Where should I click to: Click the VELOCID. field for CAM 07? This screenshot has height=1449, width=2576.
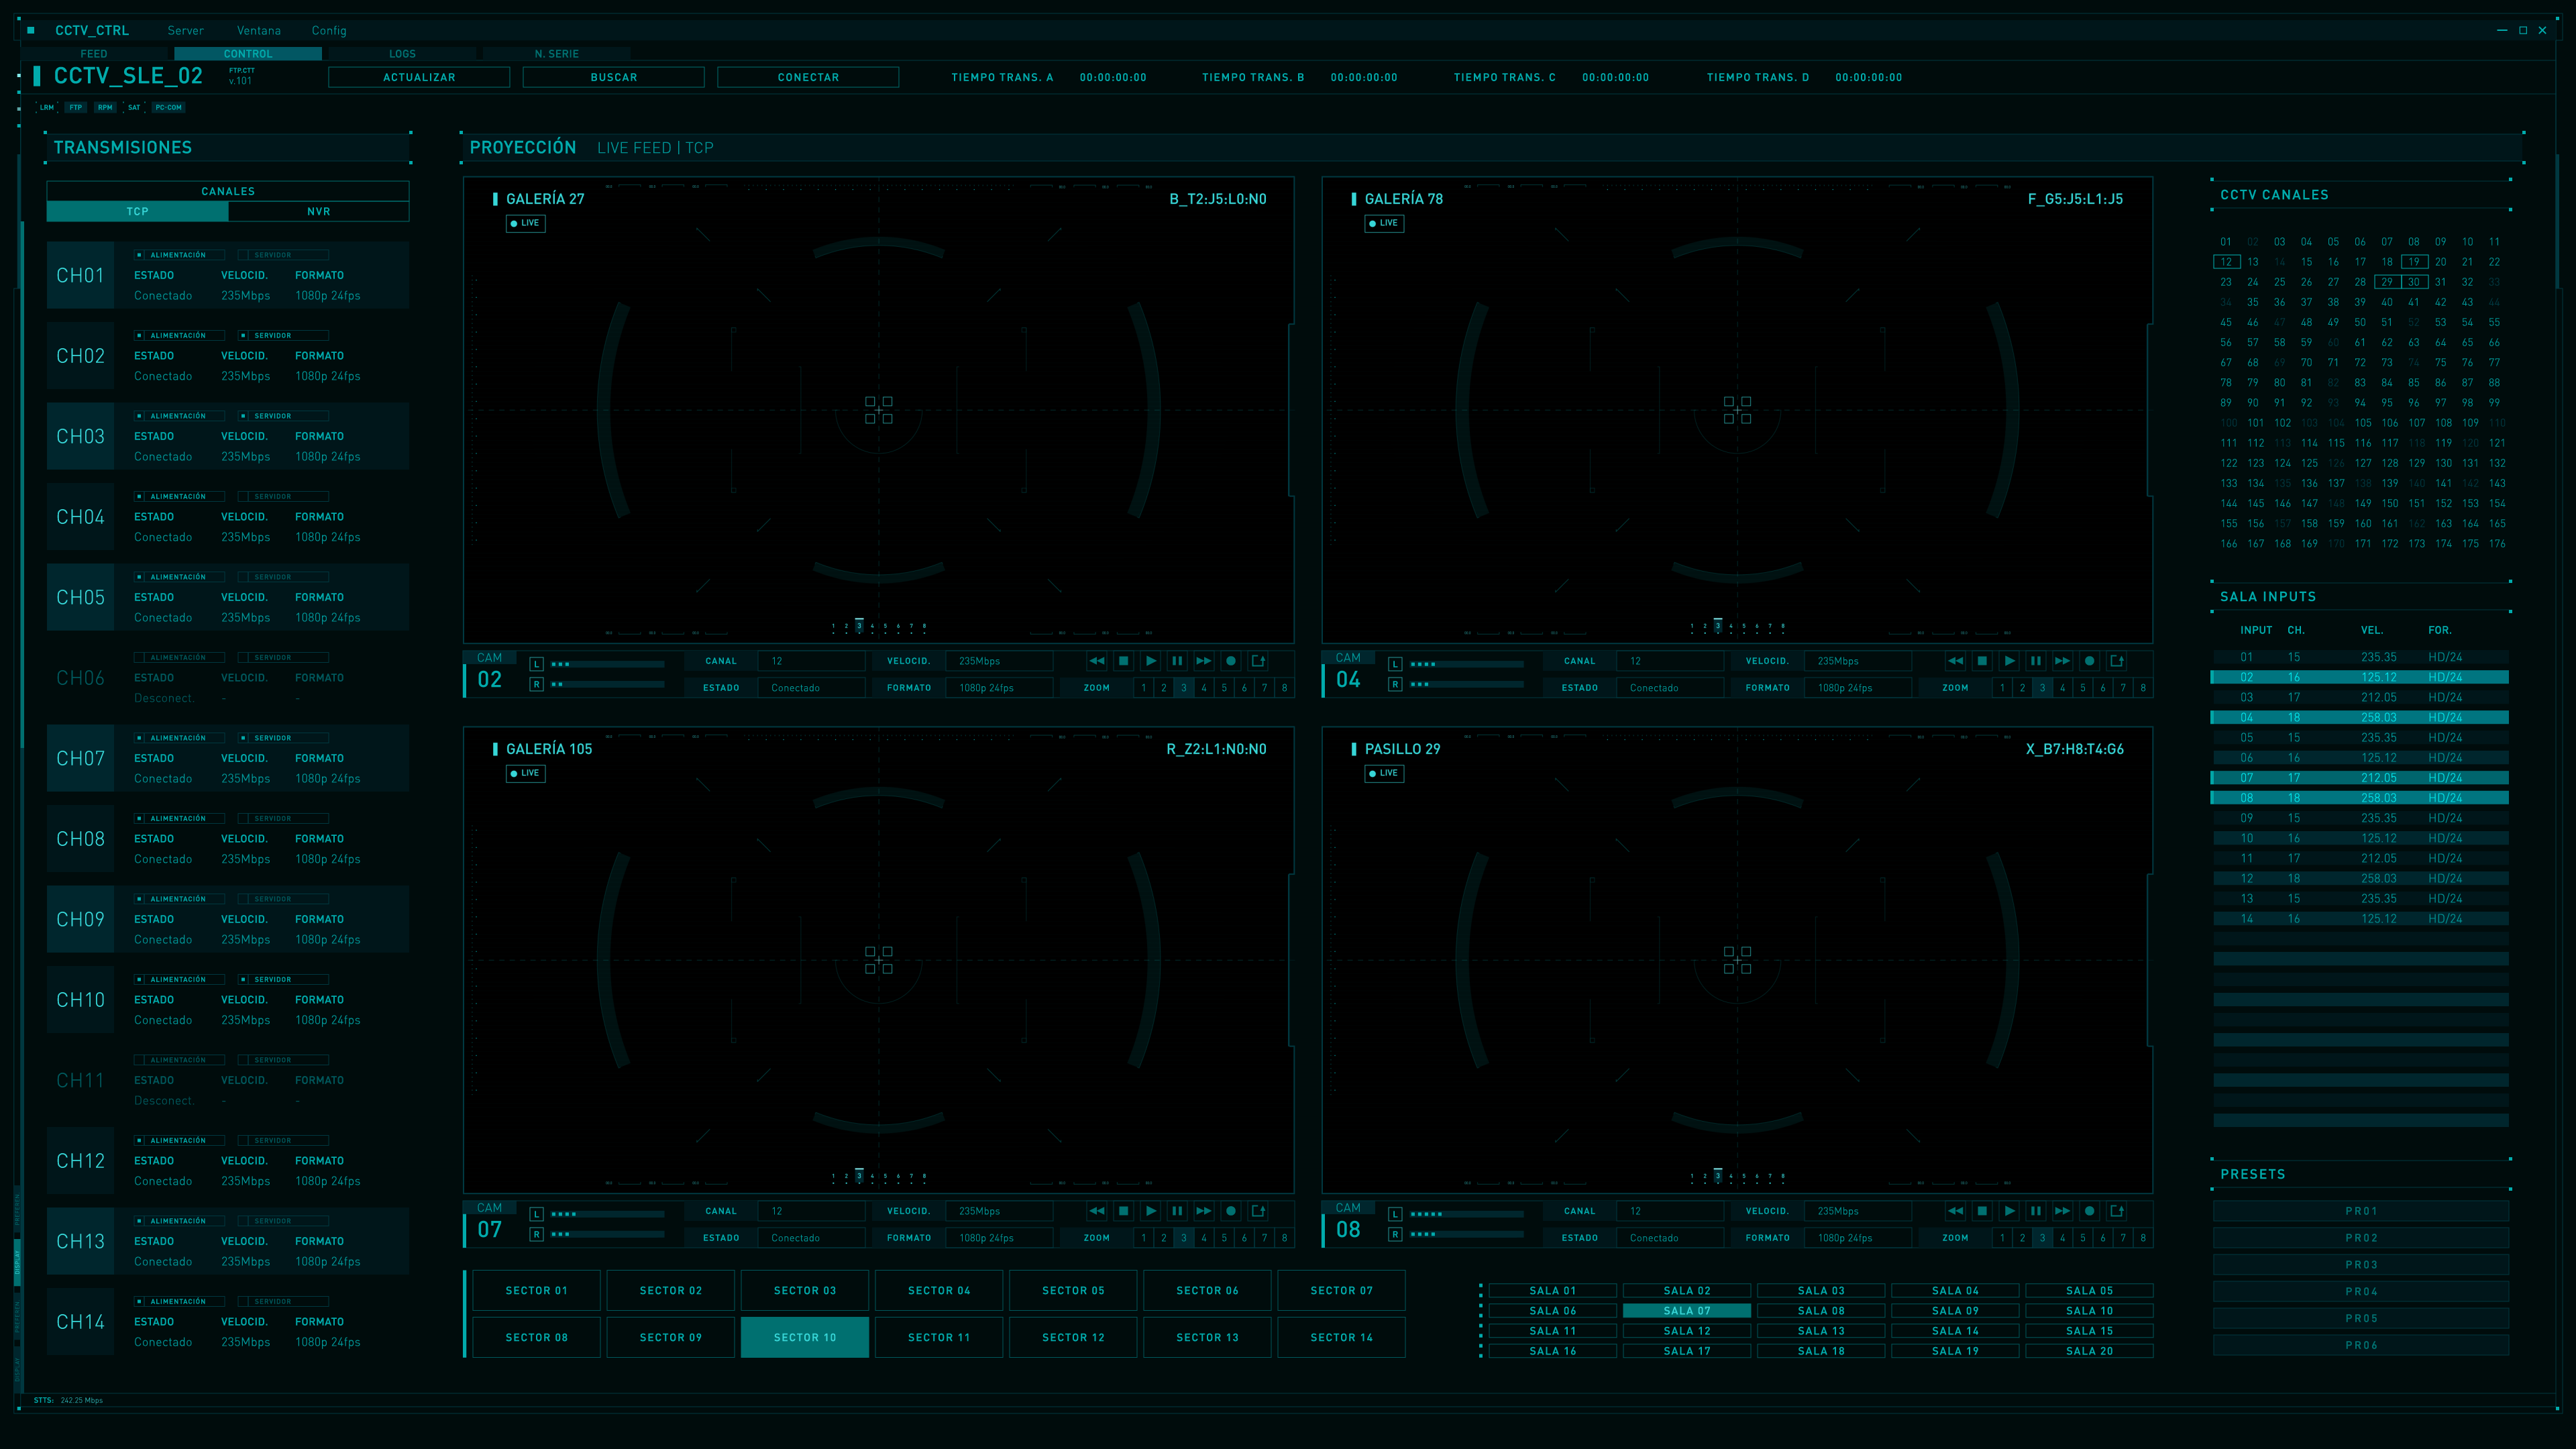tap(999, 1211)
